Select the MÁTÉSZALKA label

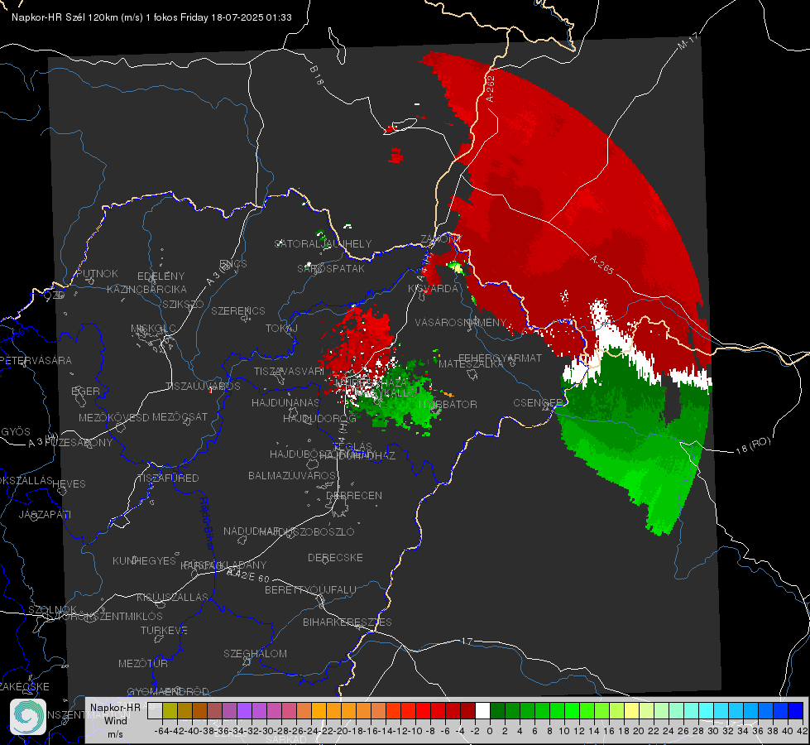471,363
